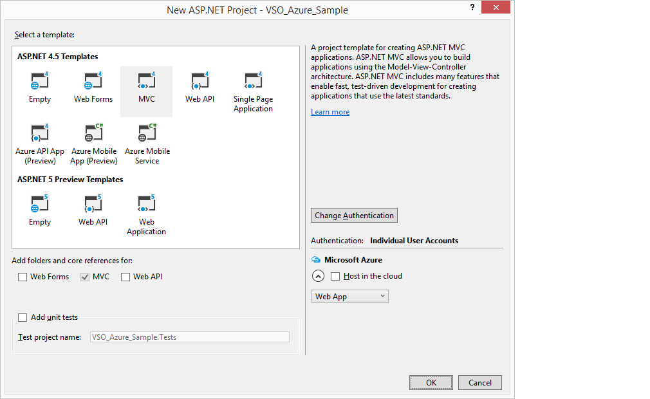The image size is (650, 399).
Task: Click the Change Authentication button
Action: click(x=354, y=216)
